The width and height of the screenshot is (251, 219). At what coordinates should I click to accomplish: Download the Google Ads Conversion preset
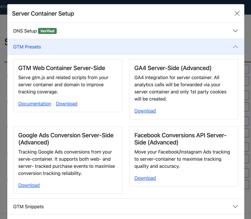(x=29, y=185)
